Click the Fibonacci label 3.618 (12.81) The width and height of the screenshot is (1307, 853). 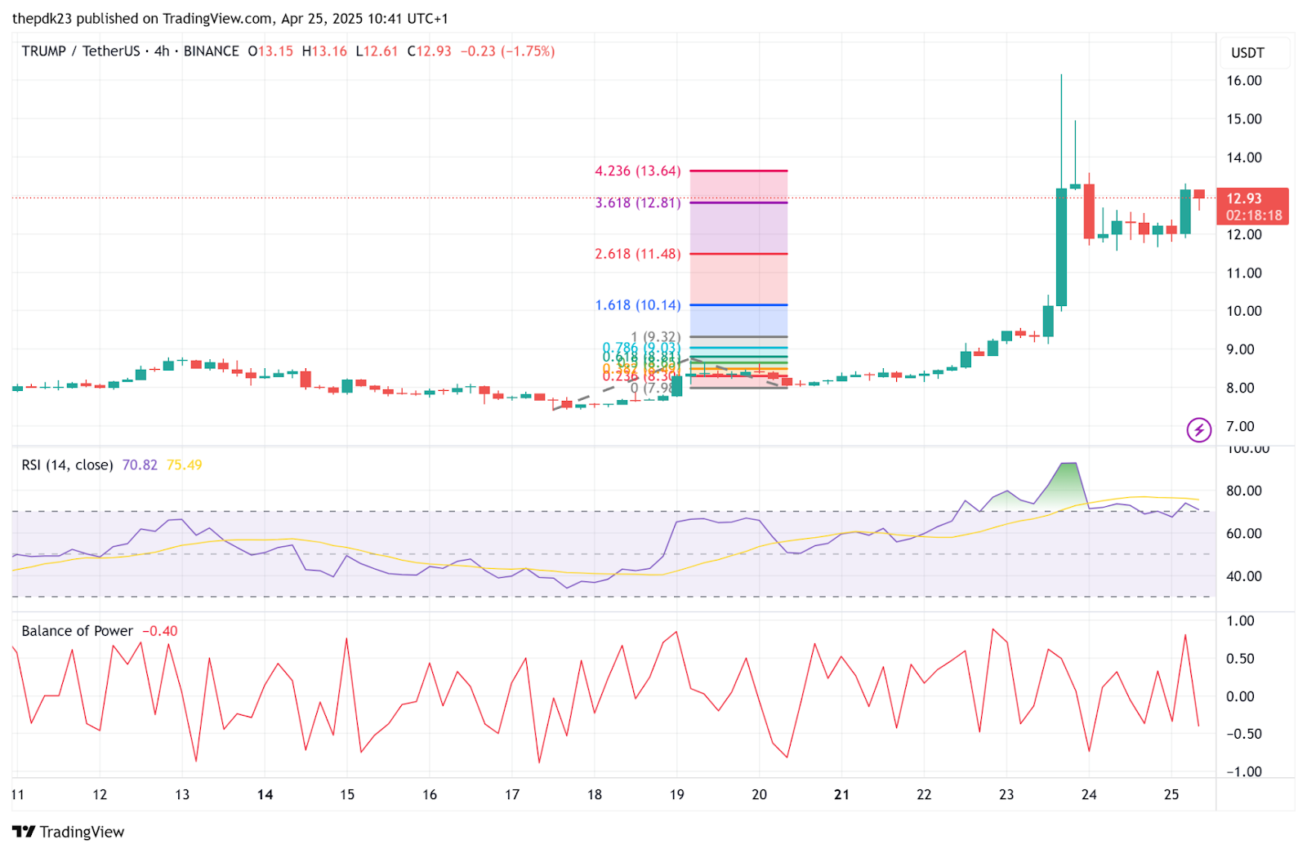(x=637, y=202)
